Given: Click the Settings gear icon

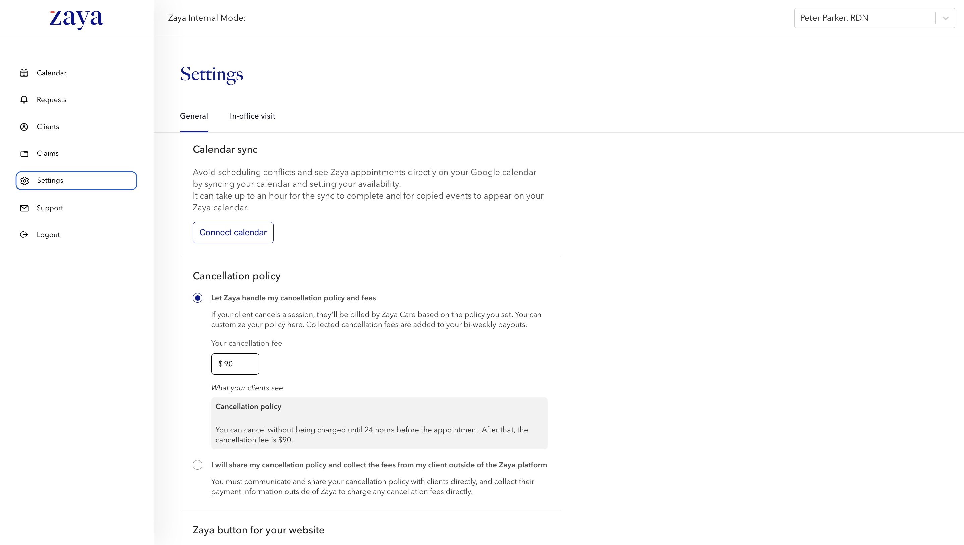Looking at the screenshot, I should tap(25, 181).
